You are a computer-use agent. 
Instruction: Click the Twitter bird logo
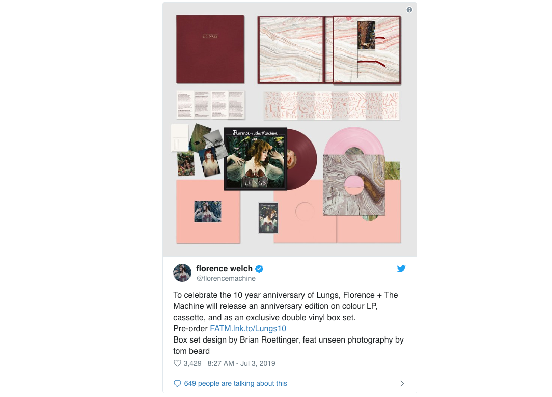click(x=401, y=269)
